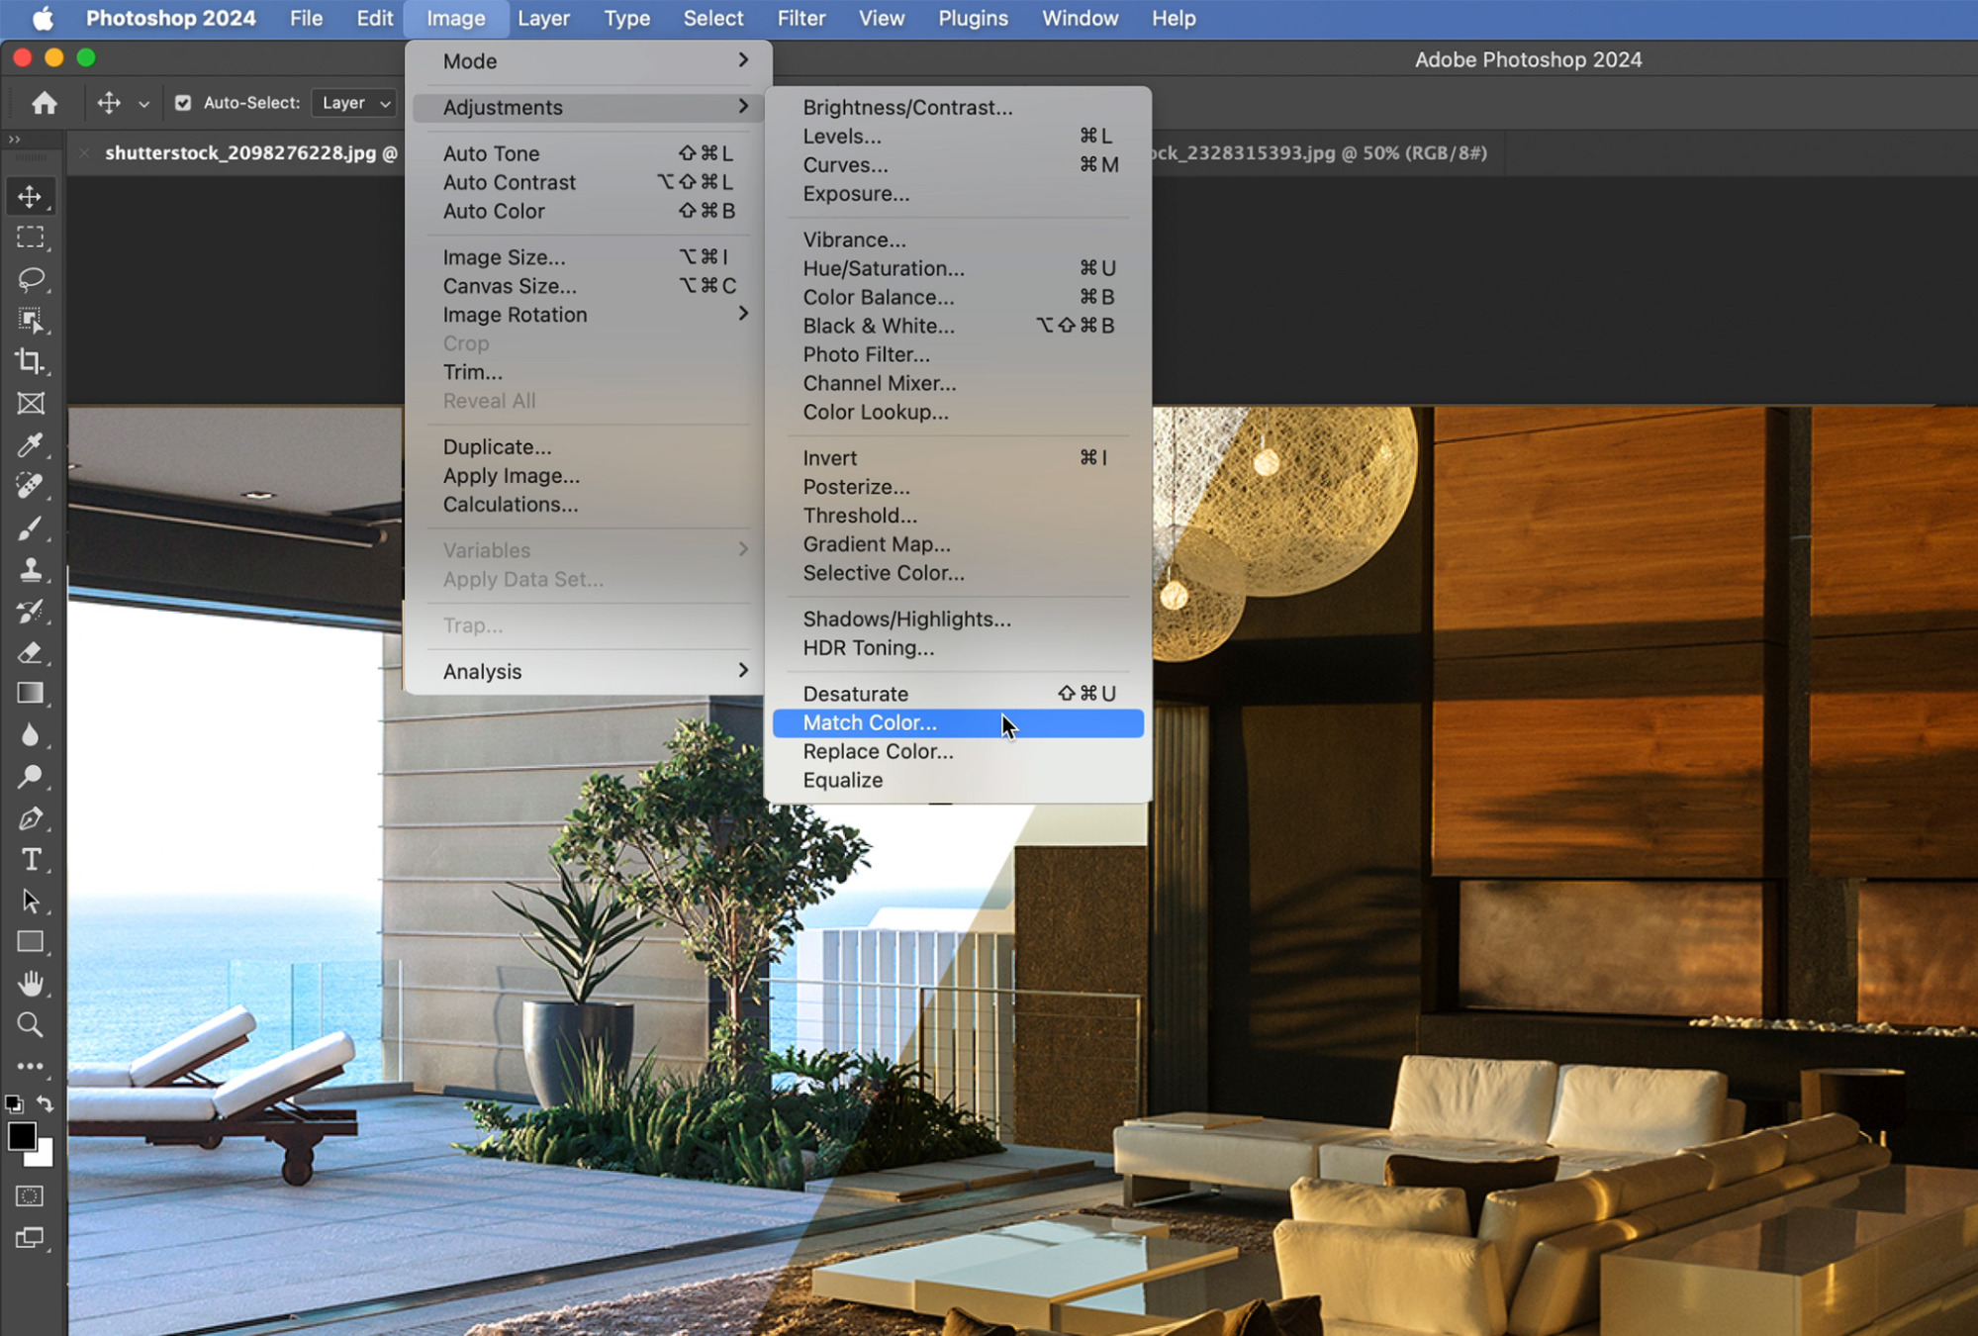The height and width of the screenshot is (1336, 1978).
Task: Click the black foreground color swatch
Action: point(21,1136)
